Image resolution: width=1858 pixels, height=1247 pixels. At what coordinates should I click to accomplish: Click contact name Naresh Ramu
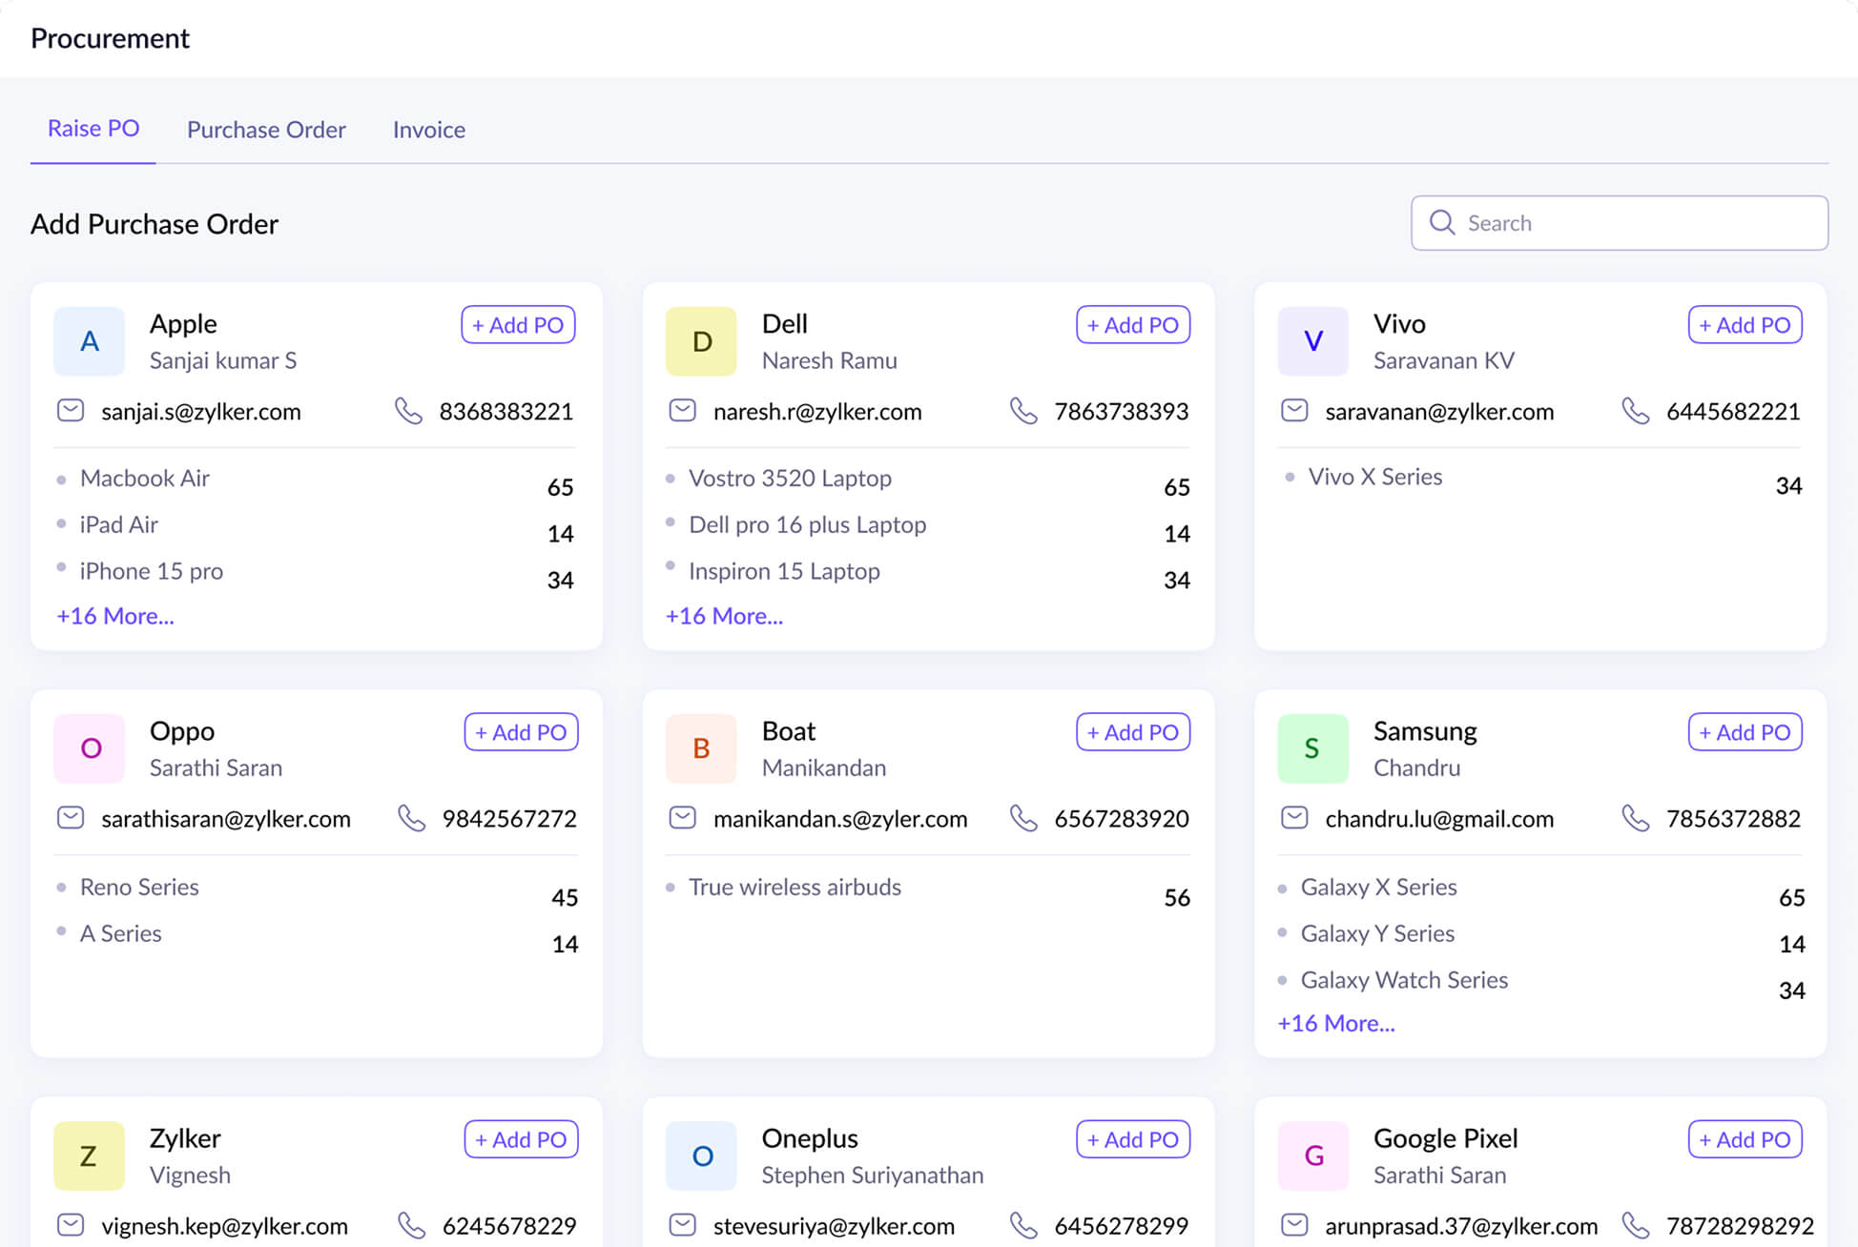point(829,360)
